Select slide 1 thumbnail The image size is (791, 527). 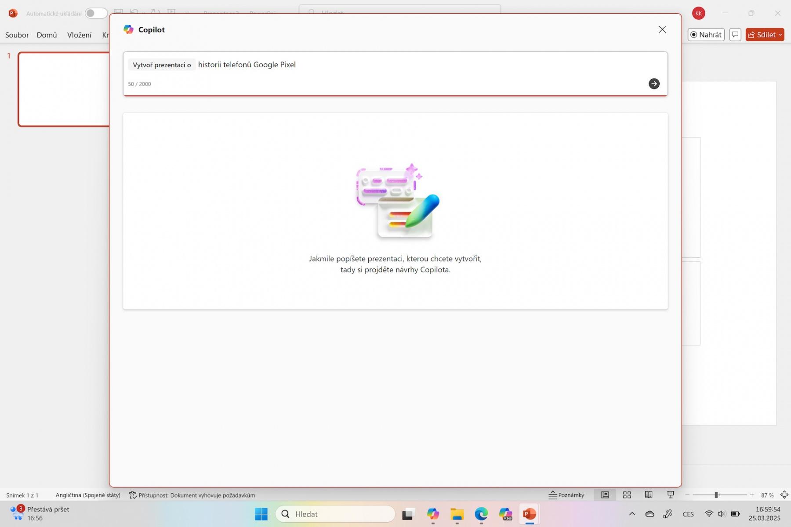[x=64, y=89]
